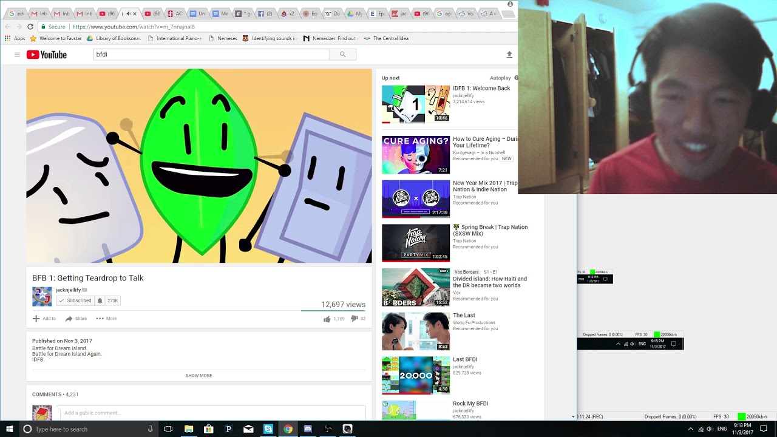Open the P app on taskbar
The image size is (777, 437).
(228, 429)
